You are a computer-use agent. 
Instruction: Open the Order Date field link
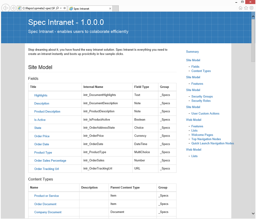click(x=42, y=144)
